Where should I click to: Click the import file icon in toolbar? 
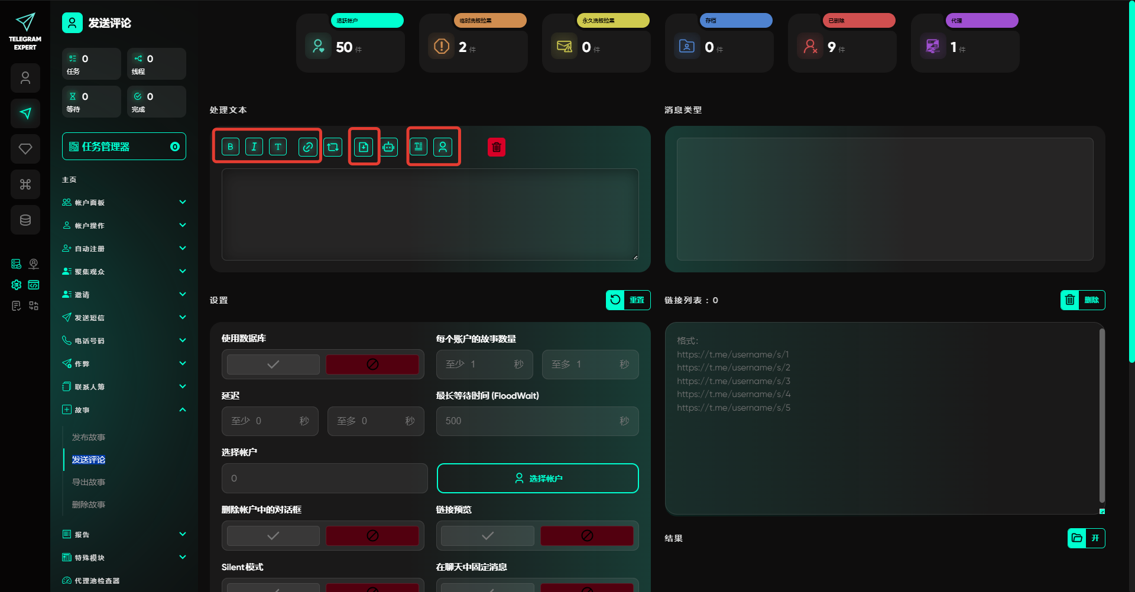click(x=364, y=147)
